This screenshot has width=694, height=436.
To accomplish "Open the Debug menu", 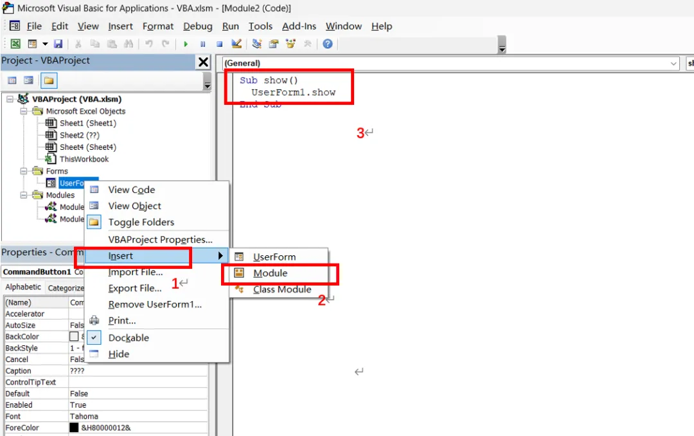I will tap(198, 26).
